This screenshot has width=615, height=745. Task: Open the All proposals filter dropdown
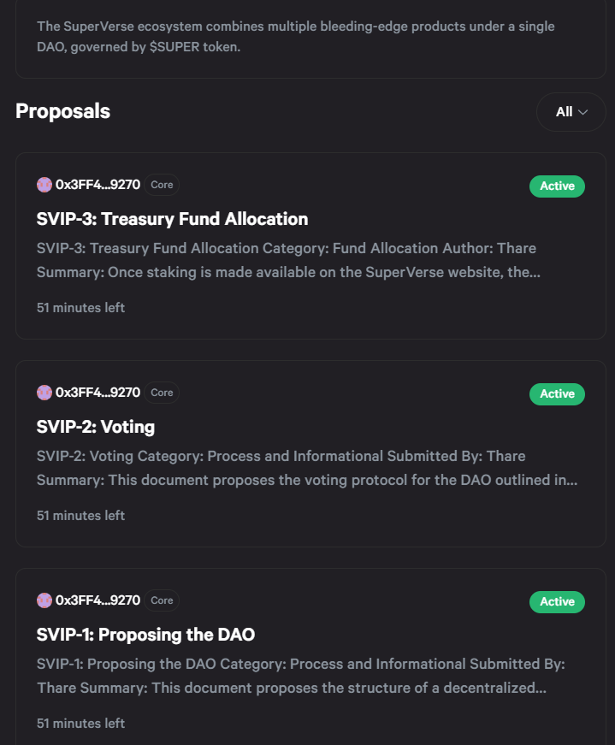pos(571,112)
